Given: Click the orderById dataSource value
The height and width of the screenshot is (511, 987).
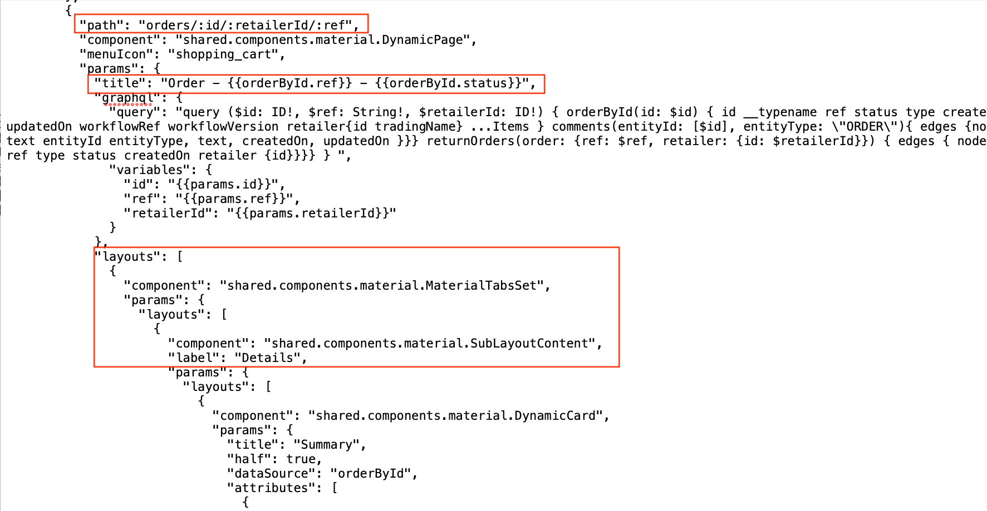Looking at the screenshot, I should tap(370, 473).
